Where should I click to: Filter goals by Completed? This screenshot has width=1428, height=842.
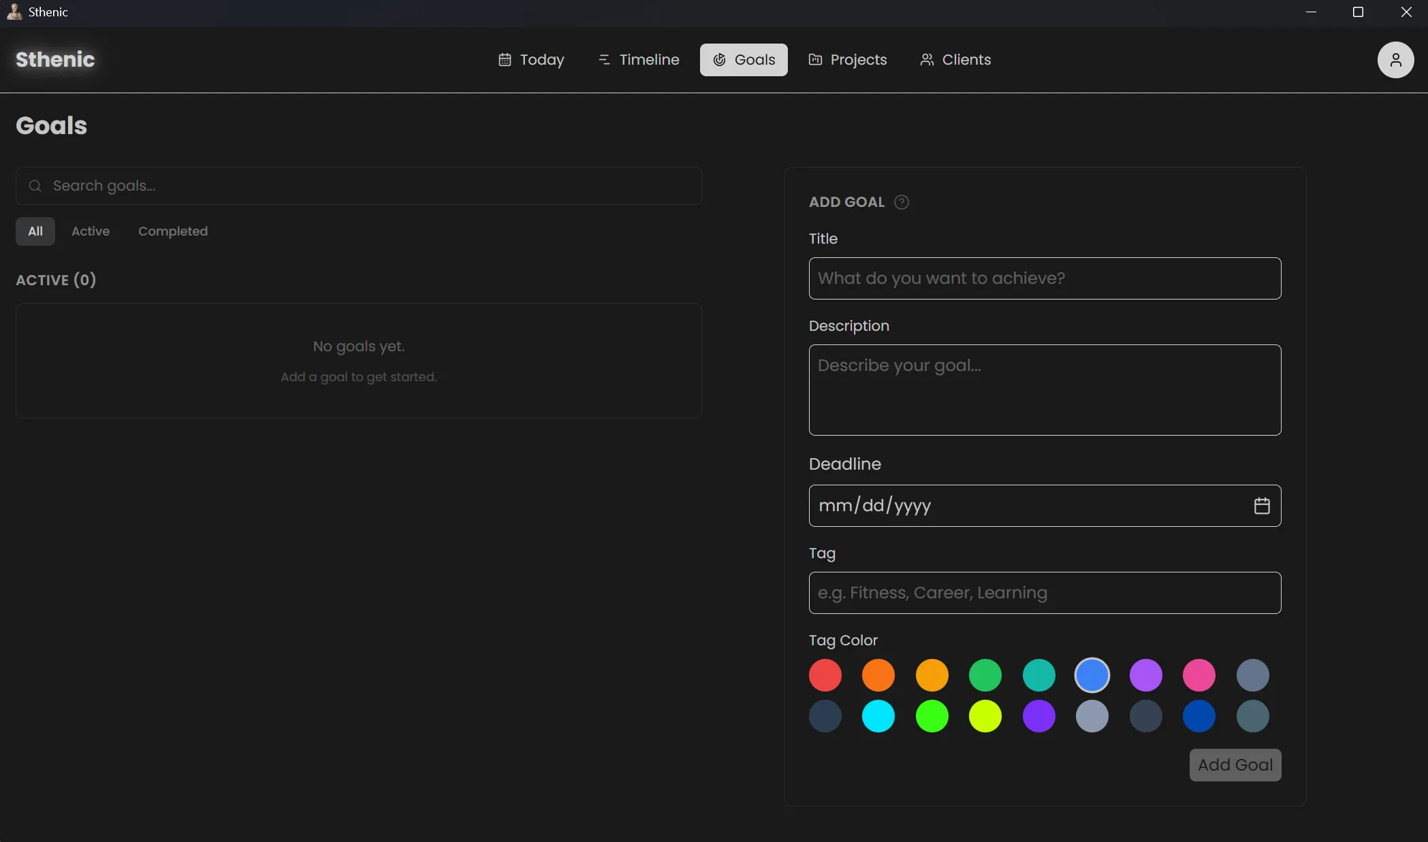[x=173, y=231]
